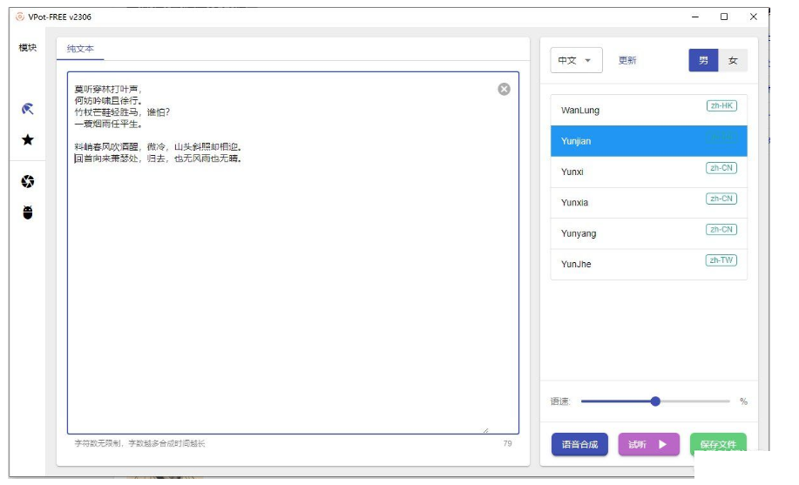The height and width of the screenshot is (485, 799).
Task: Choose the Yunyang voice
Action: click(648, 233)
